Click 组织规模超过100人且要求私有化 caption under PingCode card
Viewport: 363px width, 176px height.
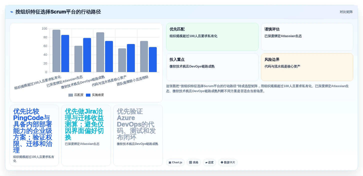(34, 159)
